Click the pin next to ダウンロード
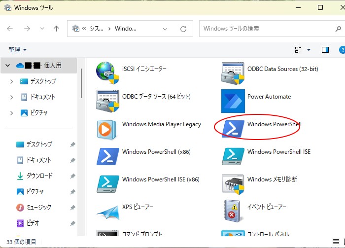Screen dimensions: 345x248 (72, 176)
